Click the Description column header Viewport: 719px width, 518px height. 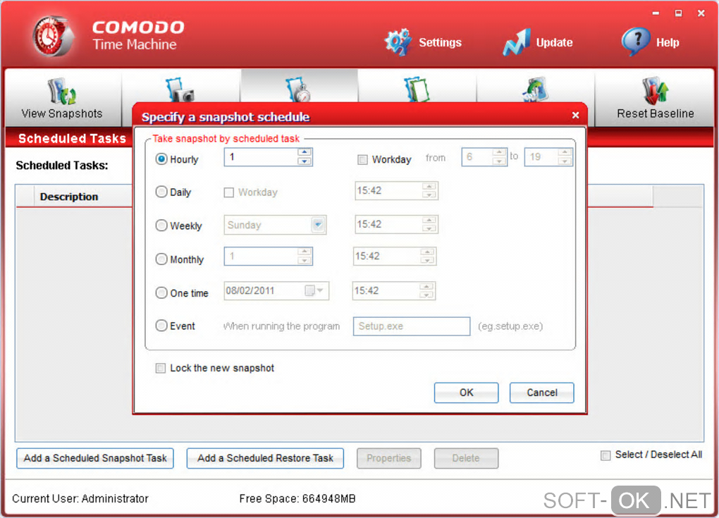click(69, 197)
